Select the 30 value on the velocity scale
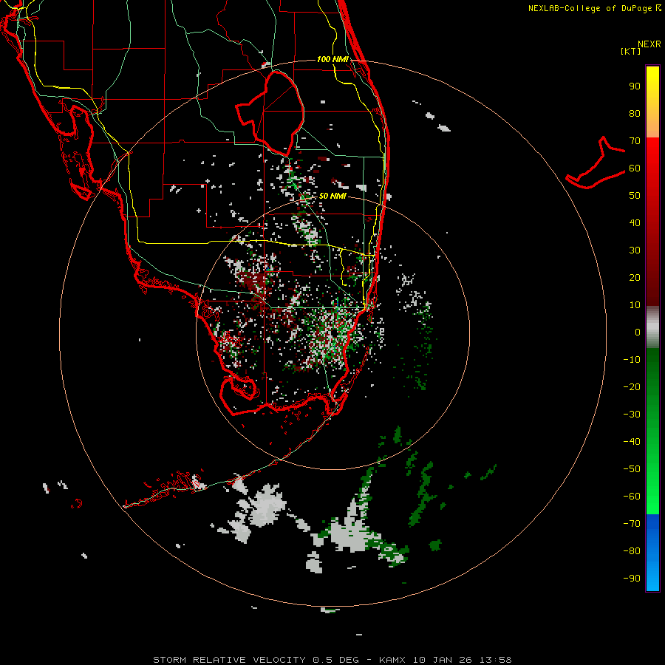Screen dimensions: 665x665 point(635,250)
